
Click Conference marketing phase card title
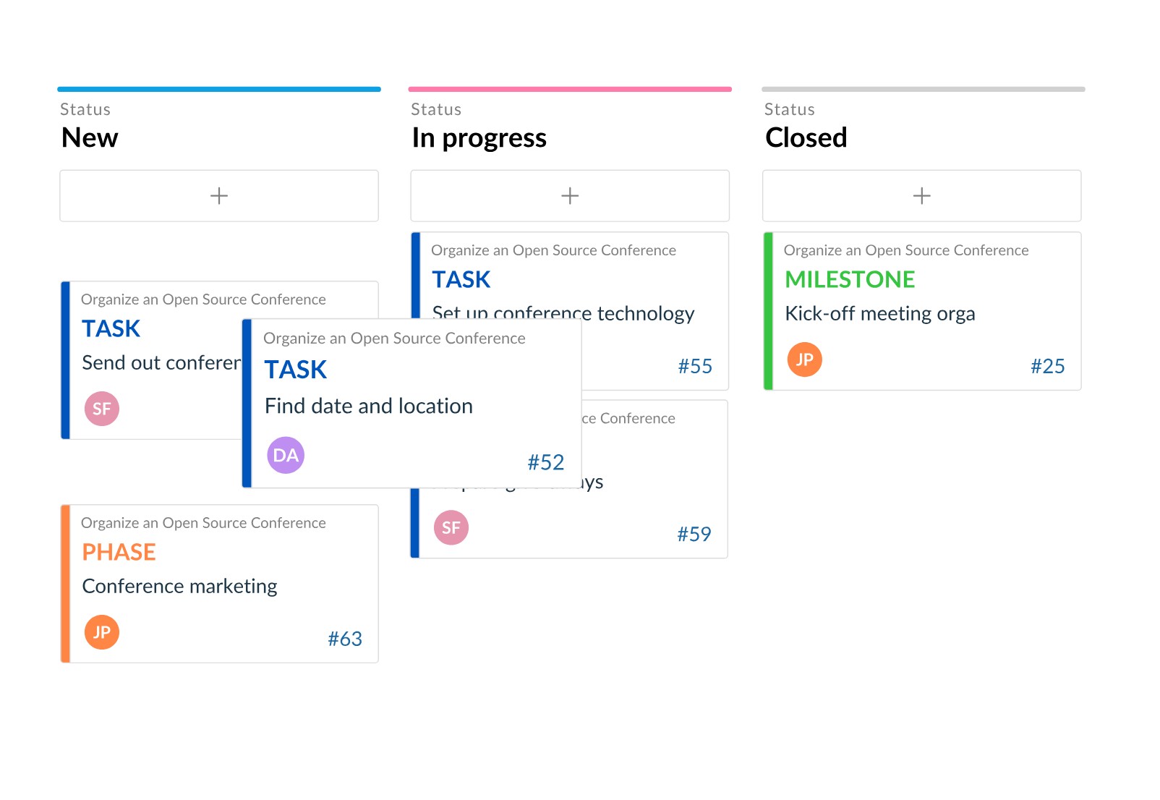coord(179,586)
